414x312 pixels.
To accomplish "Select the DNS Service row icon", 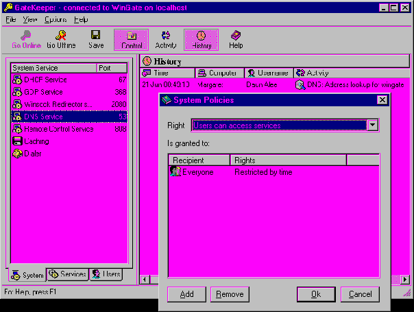I will [17, 117].
